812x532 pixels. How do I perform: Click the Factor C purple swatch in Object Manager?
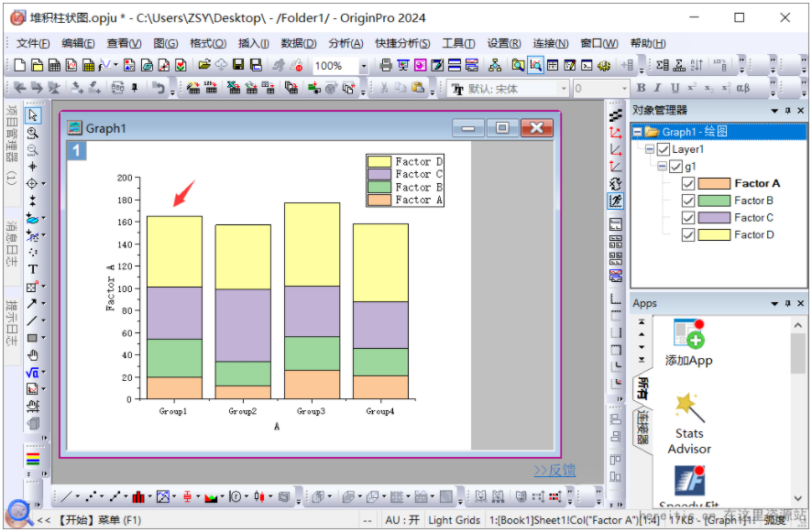coord(714,218)
